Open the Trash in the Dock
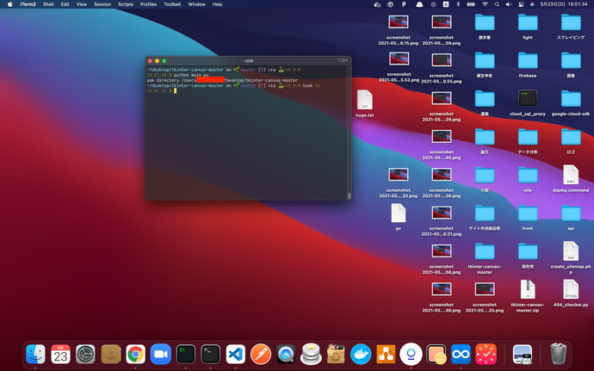The width and height of the screenshot is (594, 371). (x=558, y=353)
